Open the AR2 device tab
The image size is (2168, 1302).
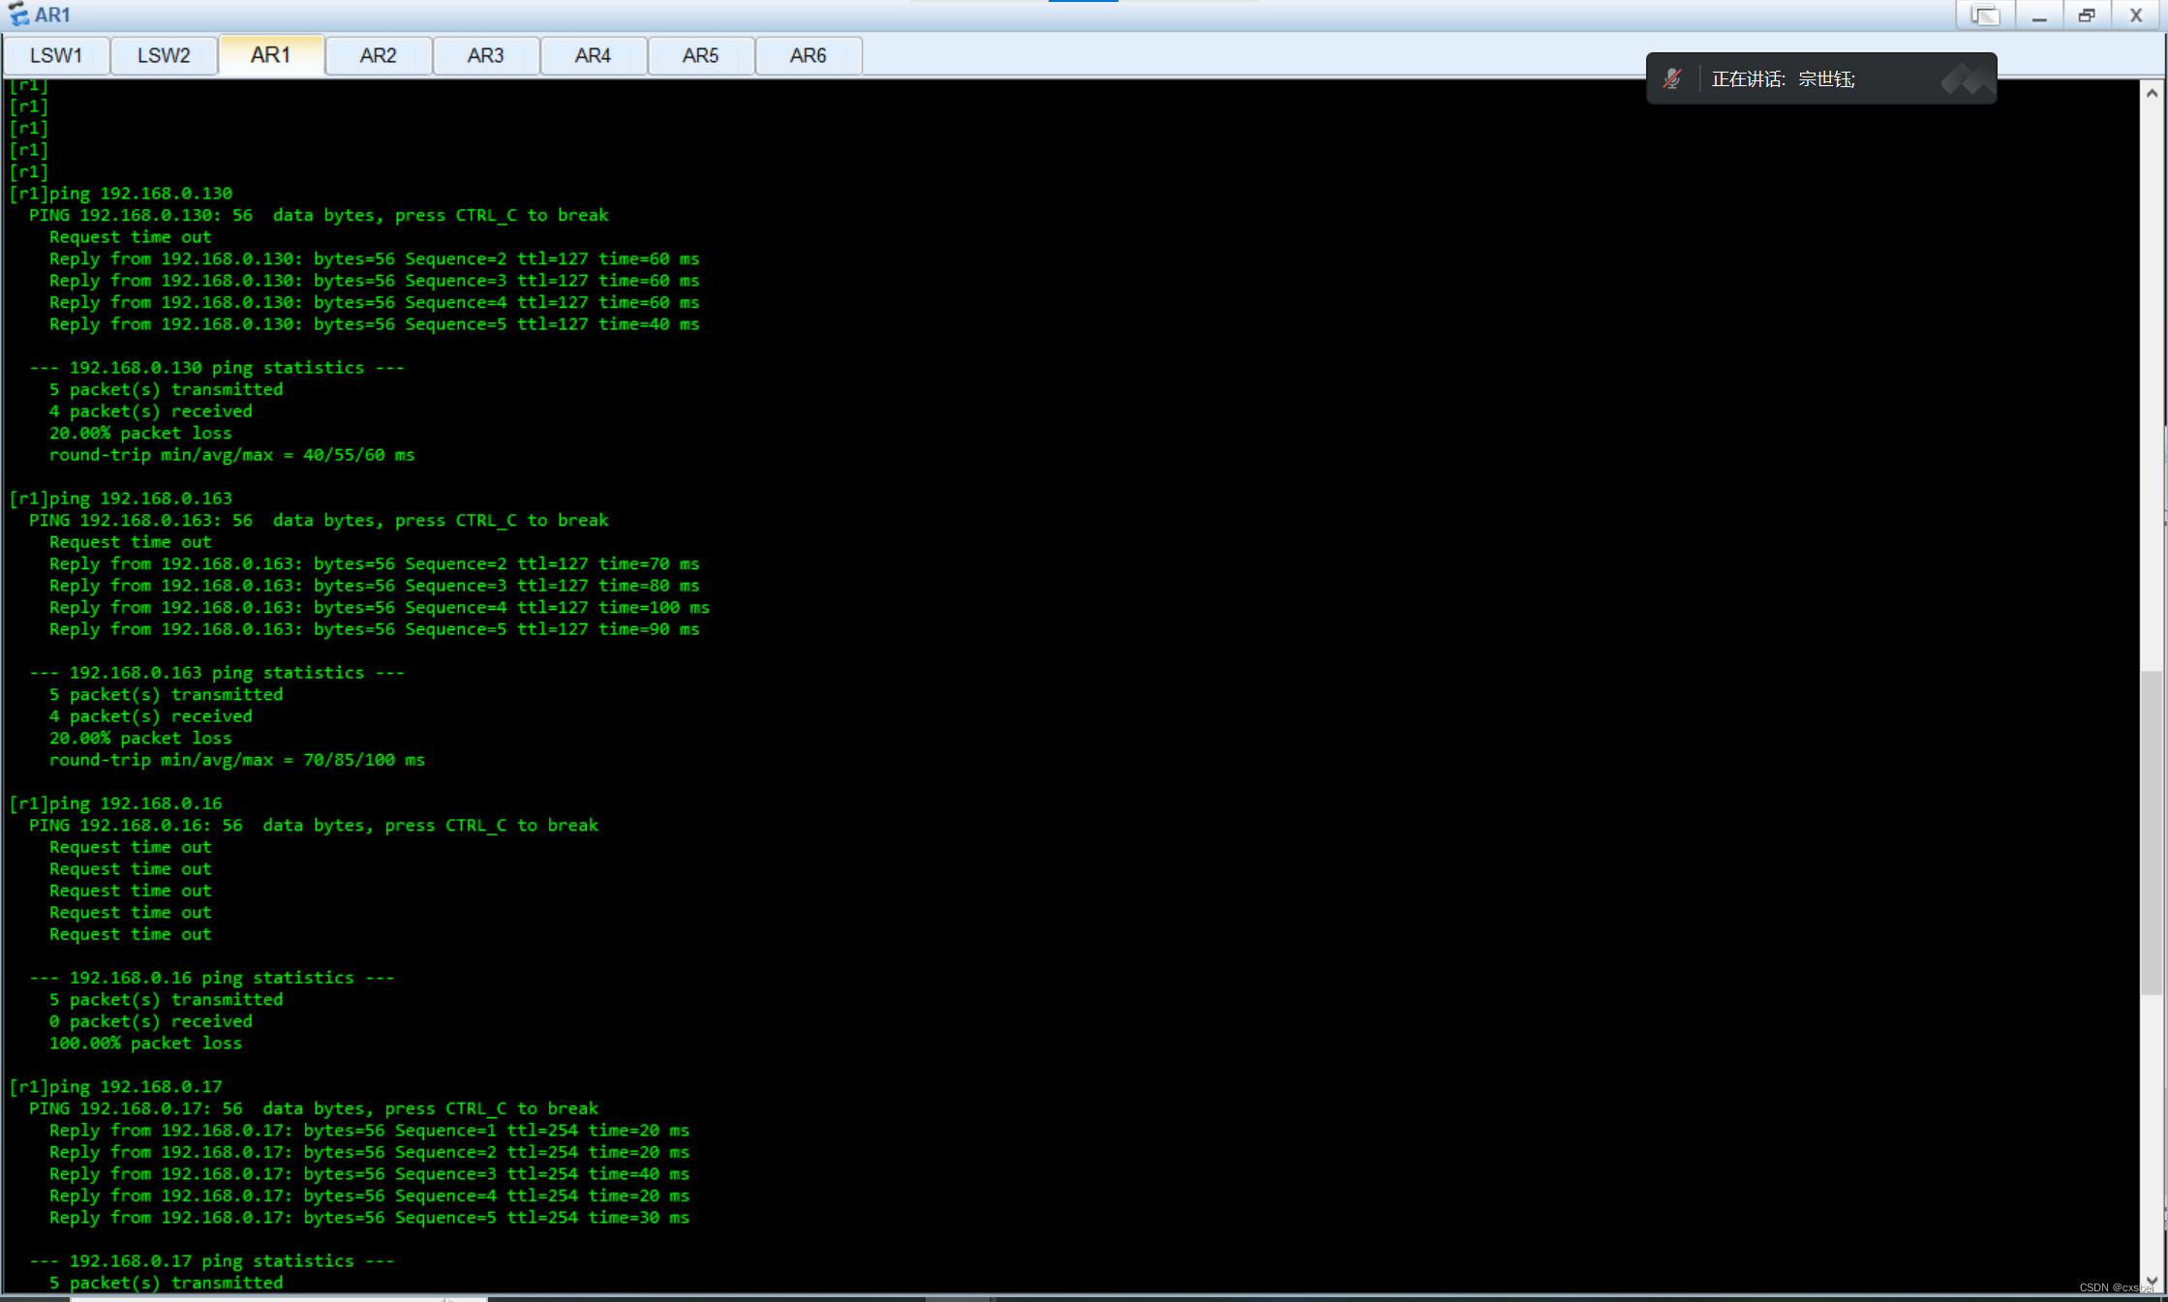coord(378,55)
